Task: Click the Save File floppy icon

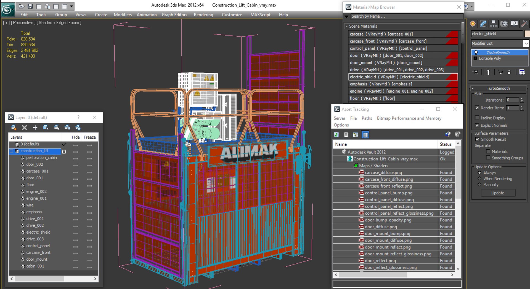Action: [x=30, y=6]
